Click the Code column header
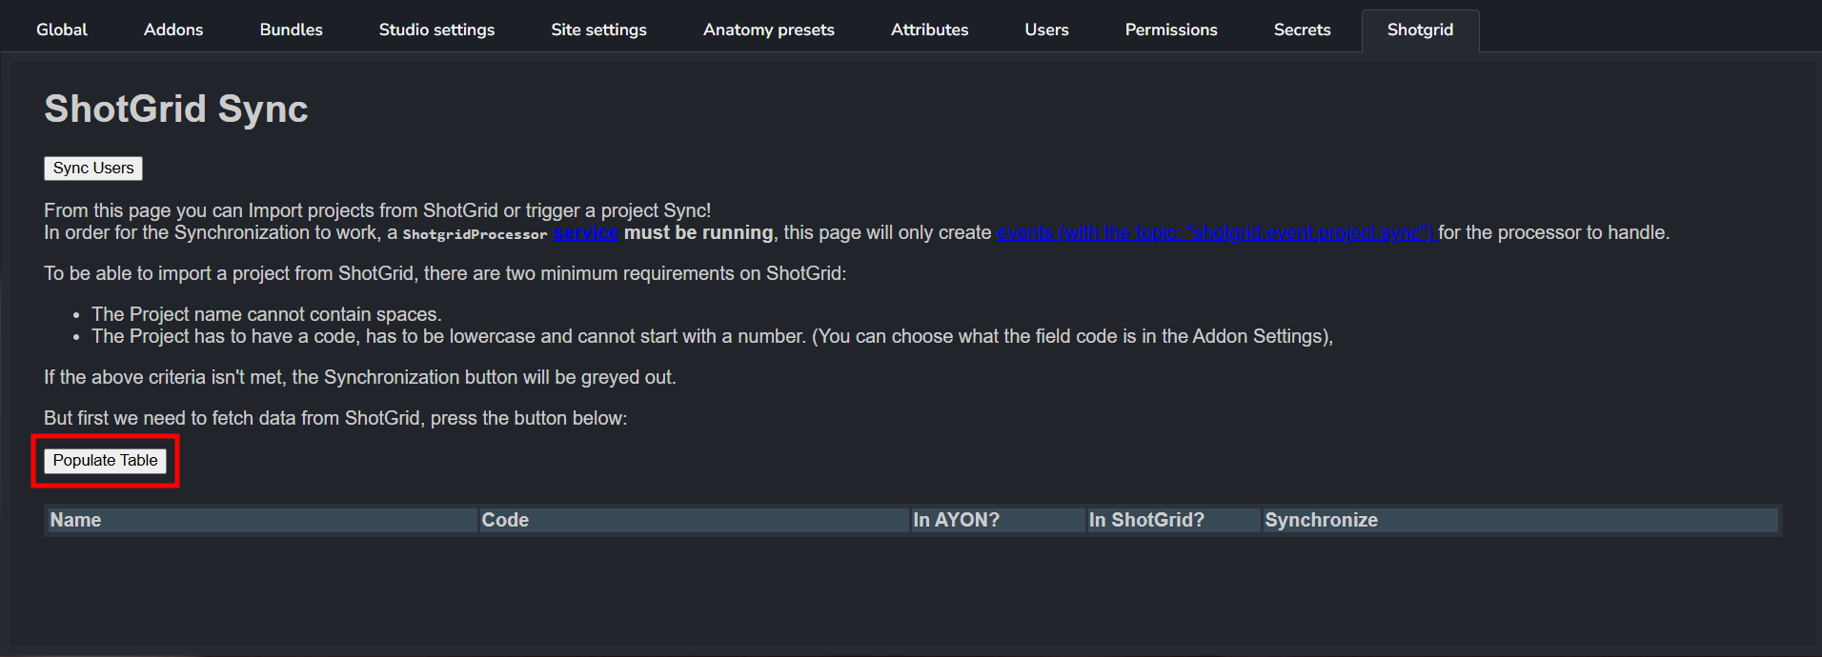The image size is (1822, 657). (x=693, y=520)
